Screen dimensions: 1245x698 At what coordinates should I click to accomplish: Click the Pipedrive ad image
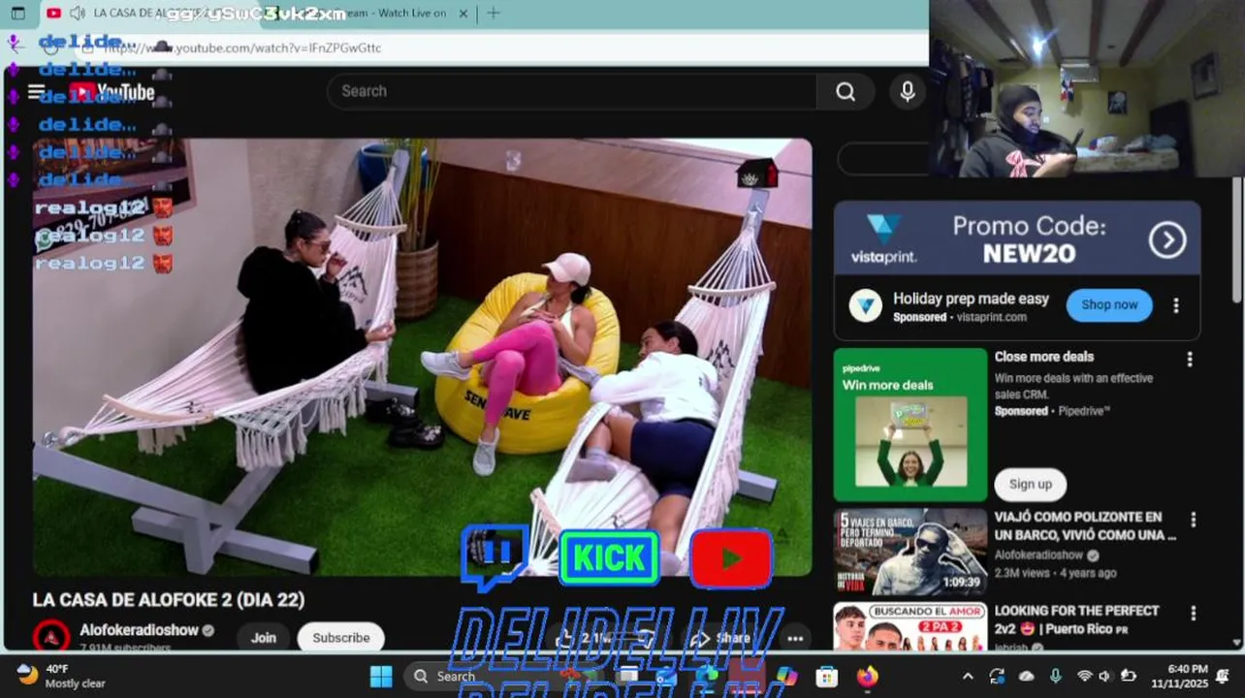(x=910, y=425)
